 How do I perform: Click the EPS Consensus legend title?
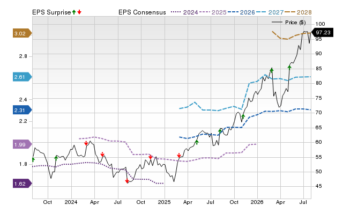coord(142,12)
